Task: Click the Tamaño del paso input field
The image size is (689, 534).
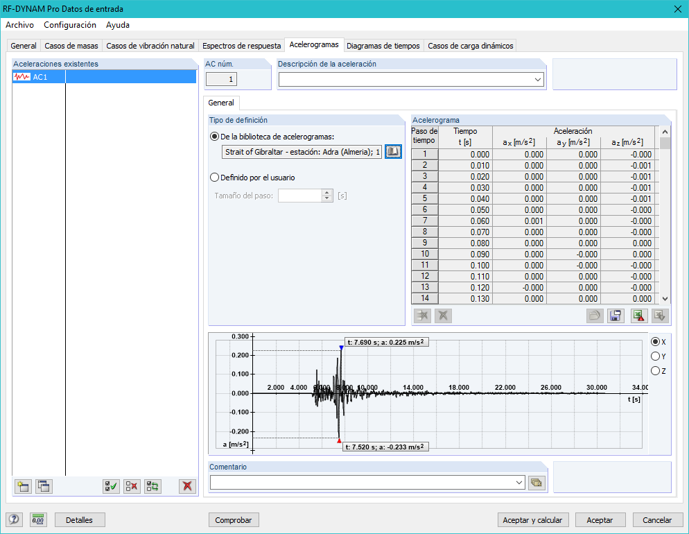Action: [x=301, y=196]
